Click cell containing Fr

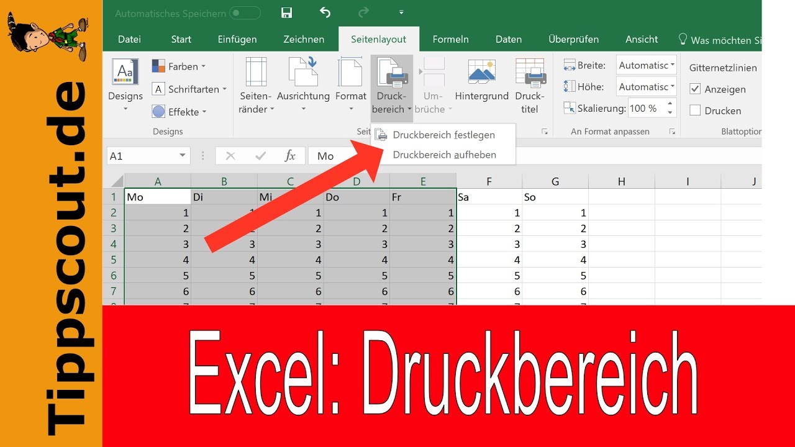[x=423, y=197]
